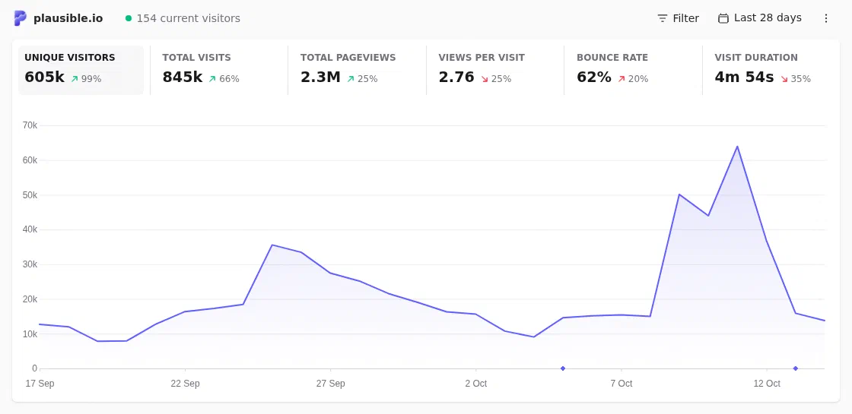Click the 62% bounce rate value
The image size is (852, 414).
click(594, 77)
